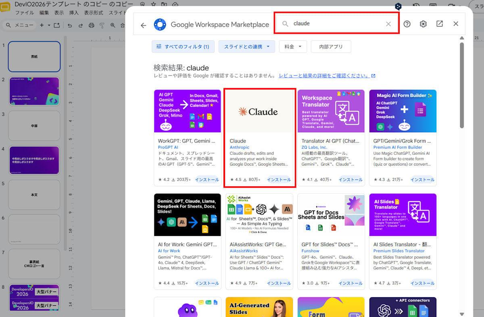484x317 pixels.
Task: Click the presentation title DevIO2026テンプレート
Action: pyautogui.click(x=74, y=4)
